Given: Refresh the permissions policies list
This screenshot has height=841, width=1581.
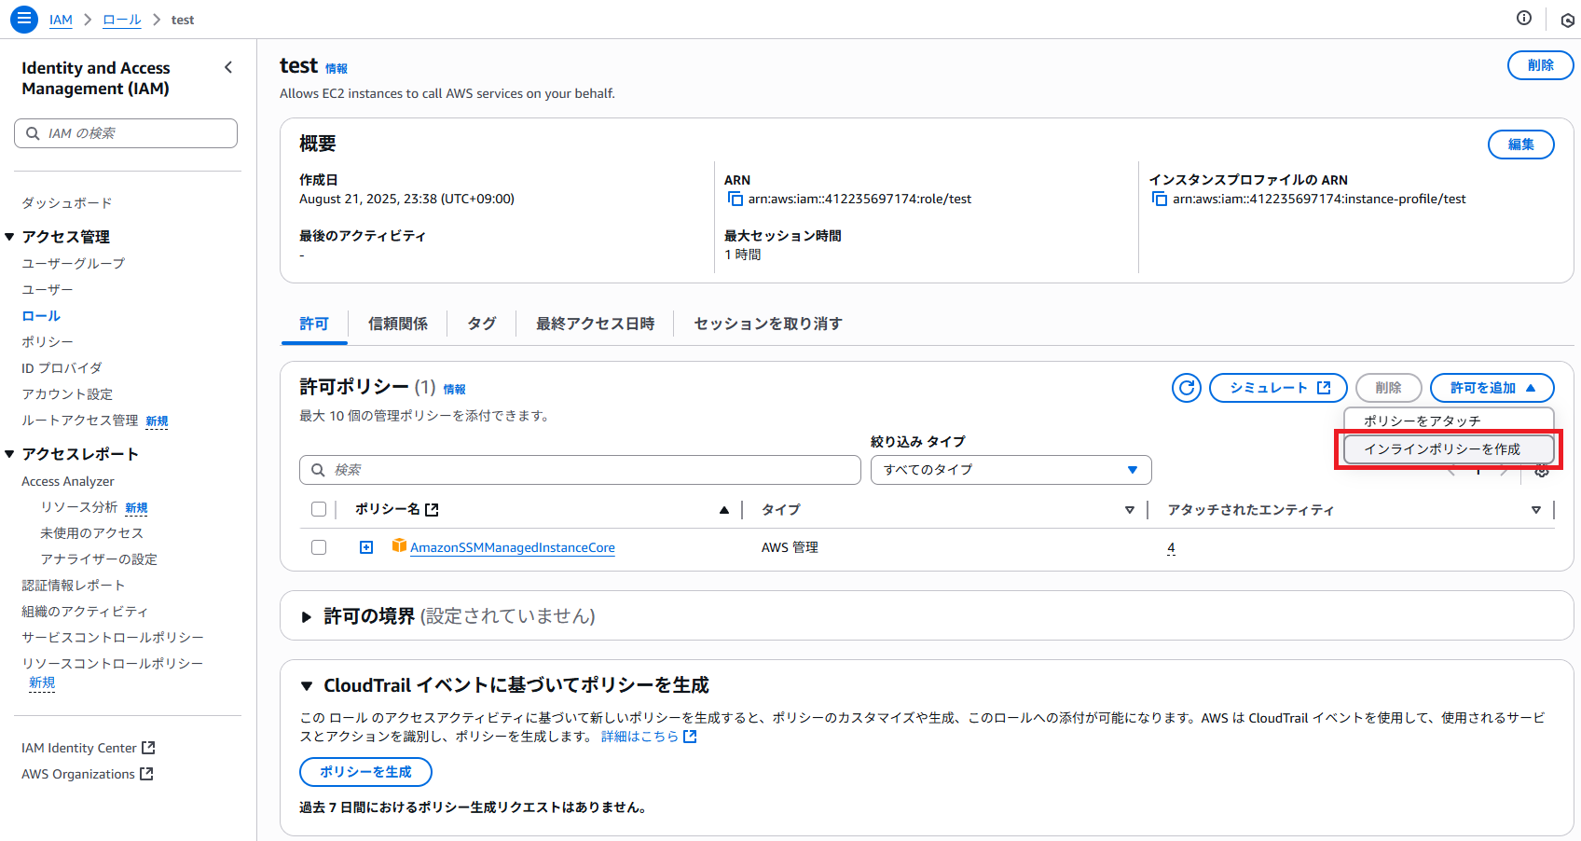Looking at the screenshot, I should tap(1186, 388).
